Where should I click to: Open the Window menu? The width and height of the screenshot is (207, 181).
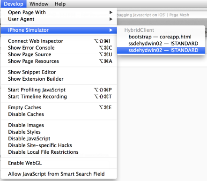click(x=39, y=4)
